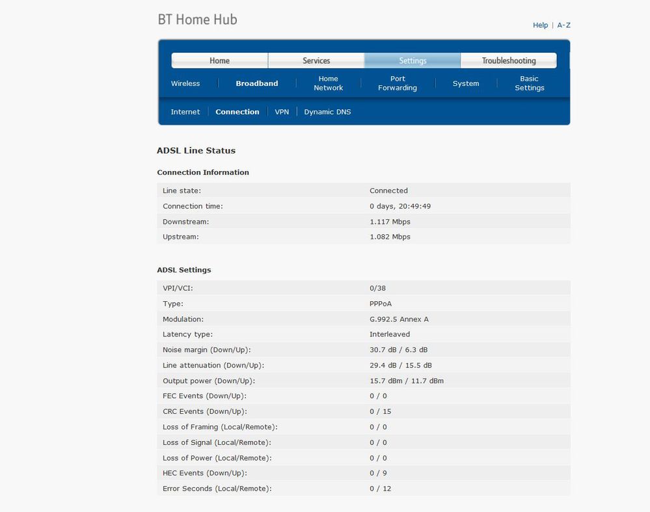
Task: Click the VPI/VCI: label
Action: [x=178, y=288]
